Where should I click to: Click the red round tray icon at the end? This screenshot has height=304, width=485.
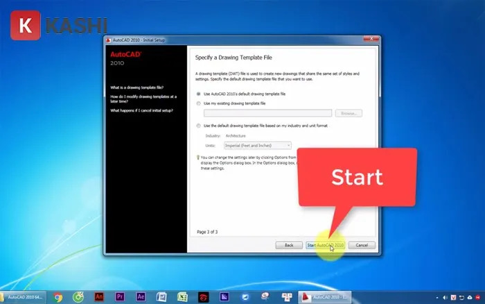tap(478, 298)
